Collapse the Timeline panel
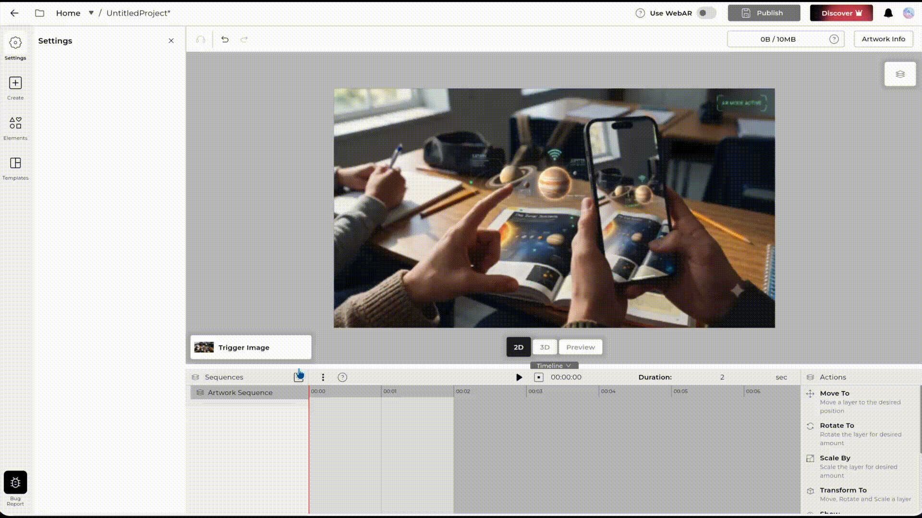Viewport: 922px width, 518px height. tap(554, 365)
